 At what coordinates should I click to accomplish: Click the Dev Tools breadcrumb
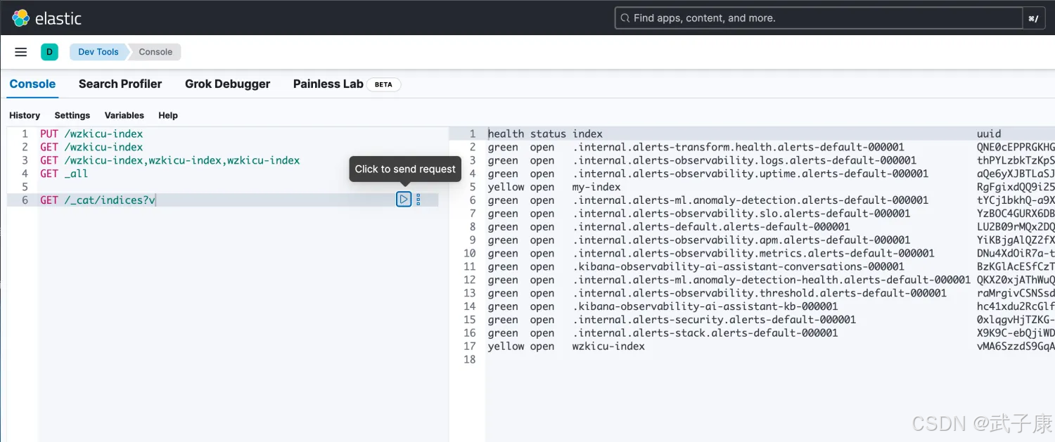(x=98, y=52)
